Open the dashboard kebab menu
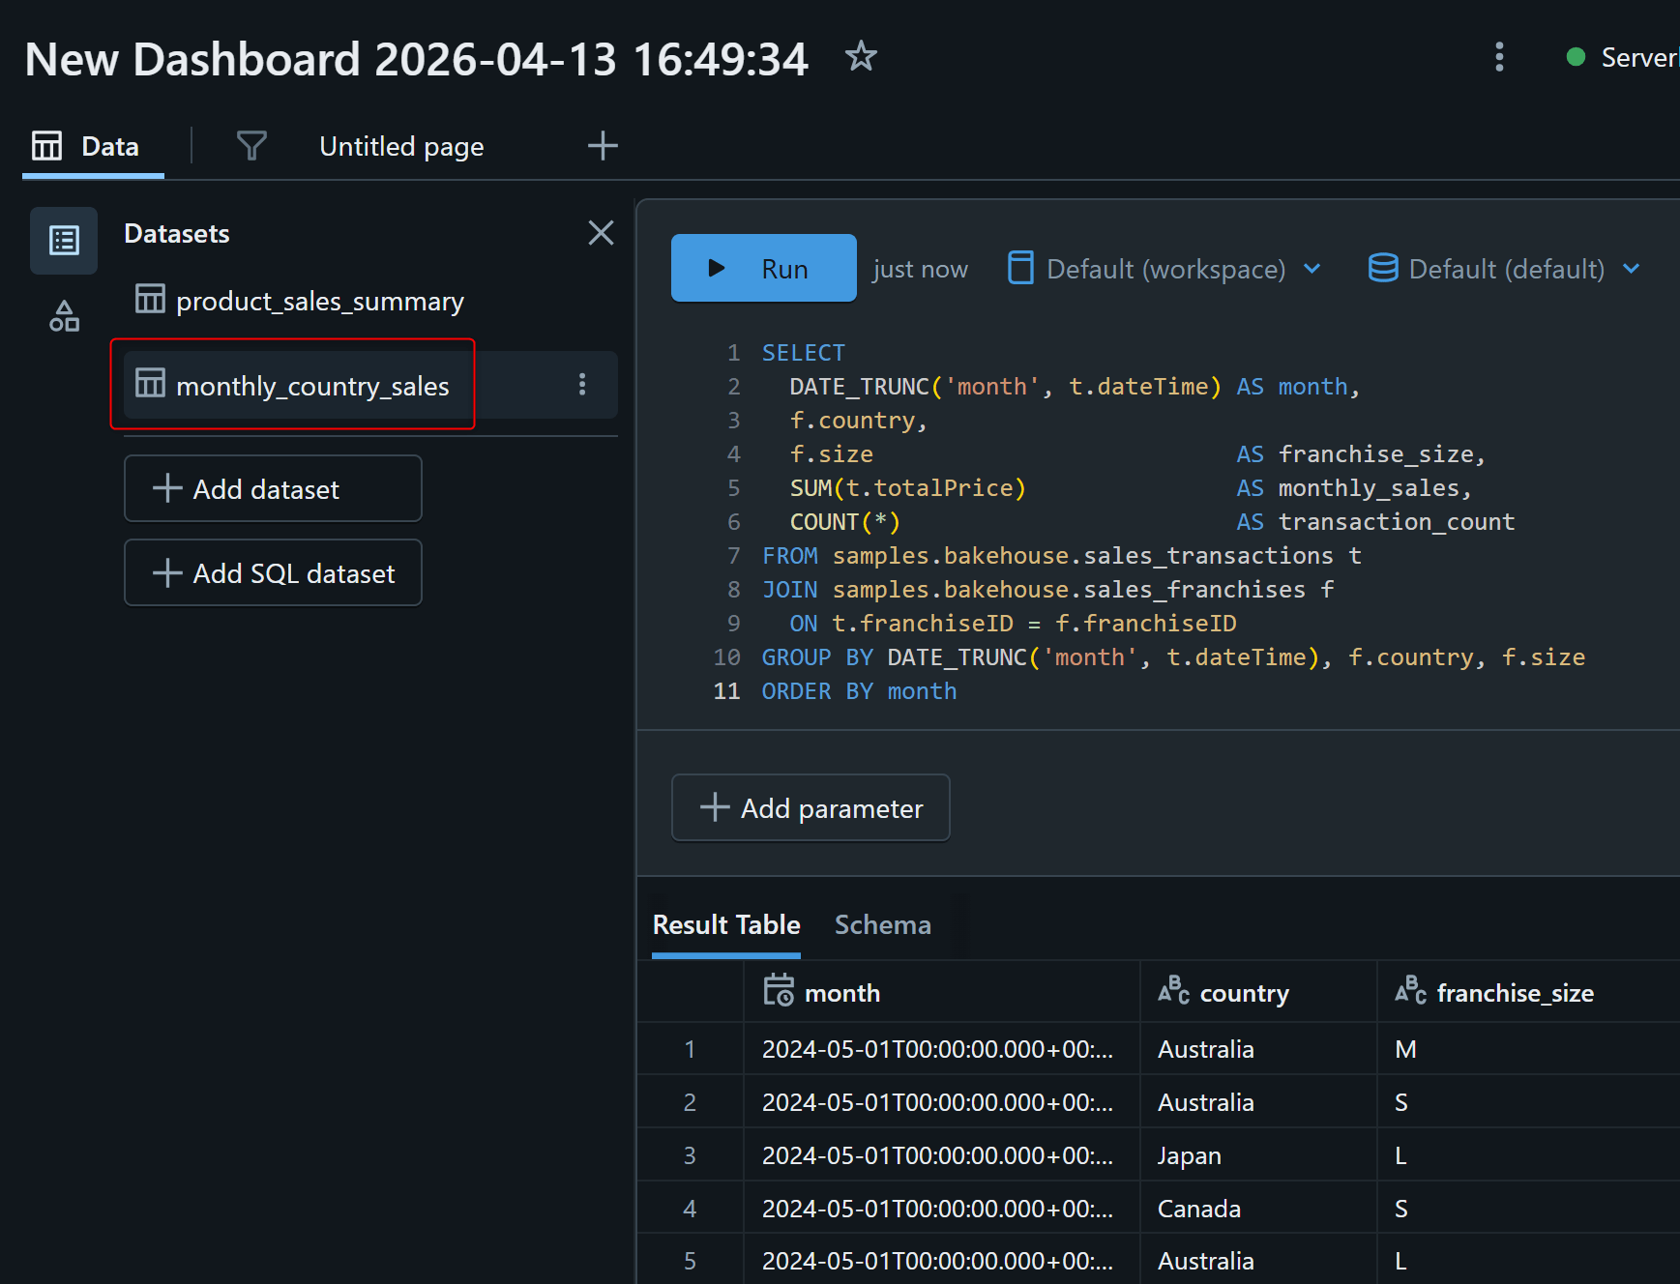Screen dimensions: 1680x1284 click(1499, 57)
